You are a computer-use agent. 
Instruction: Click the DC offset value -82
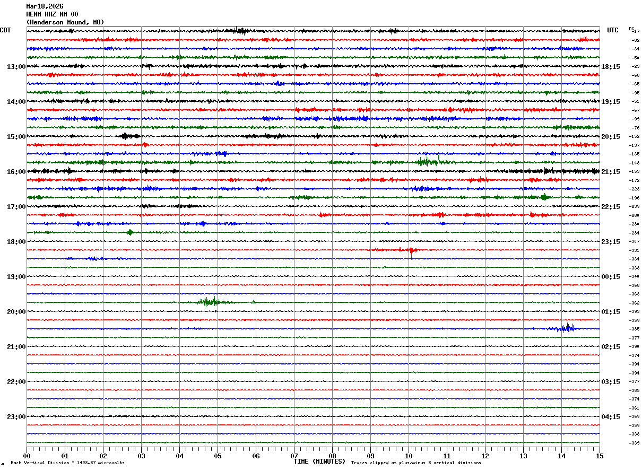(636, 40)
